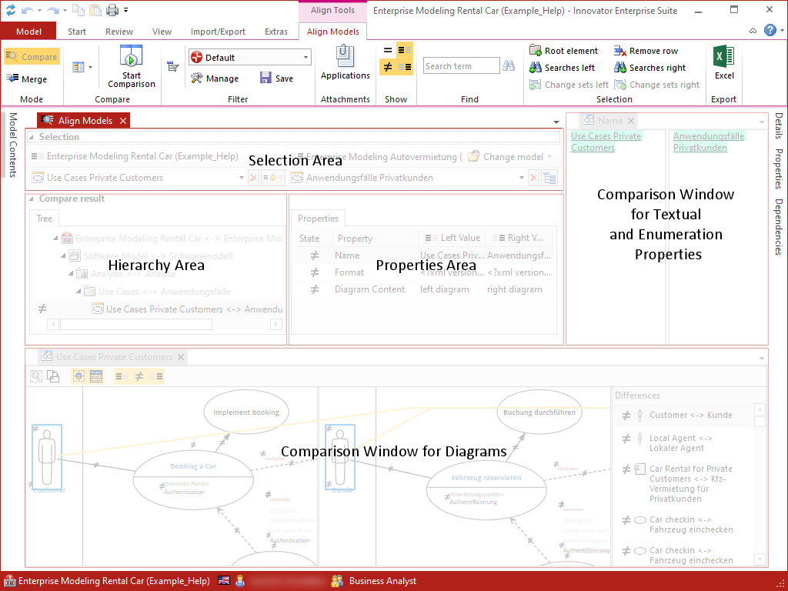Click the Use Cases Private Customers link

pos(606,142)
